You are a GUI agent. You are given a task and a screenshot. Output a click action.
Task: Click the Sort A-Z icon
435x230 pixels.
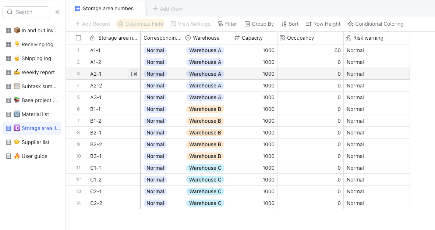click(284, 24)
